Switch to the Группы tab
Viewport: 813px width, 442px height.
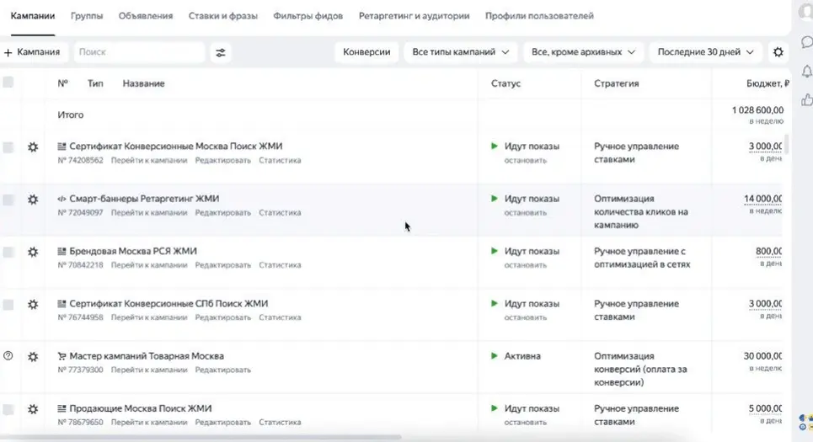coord(87,16)
